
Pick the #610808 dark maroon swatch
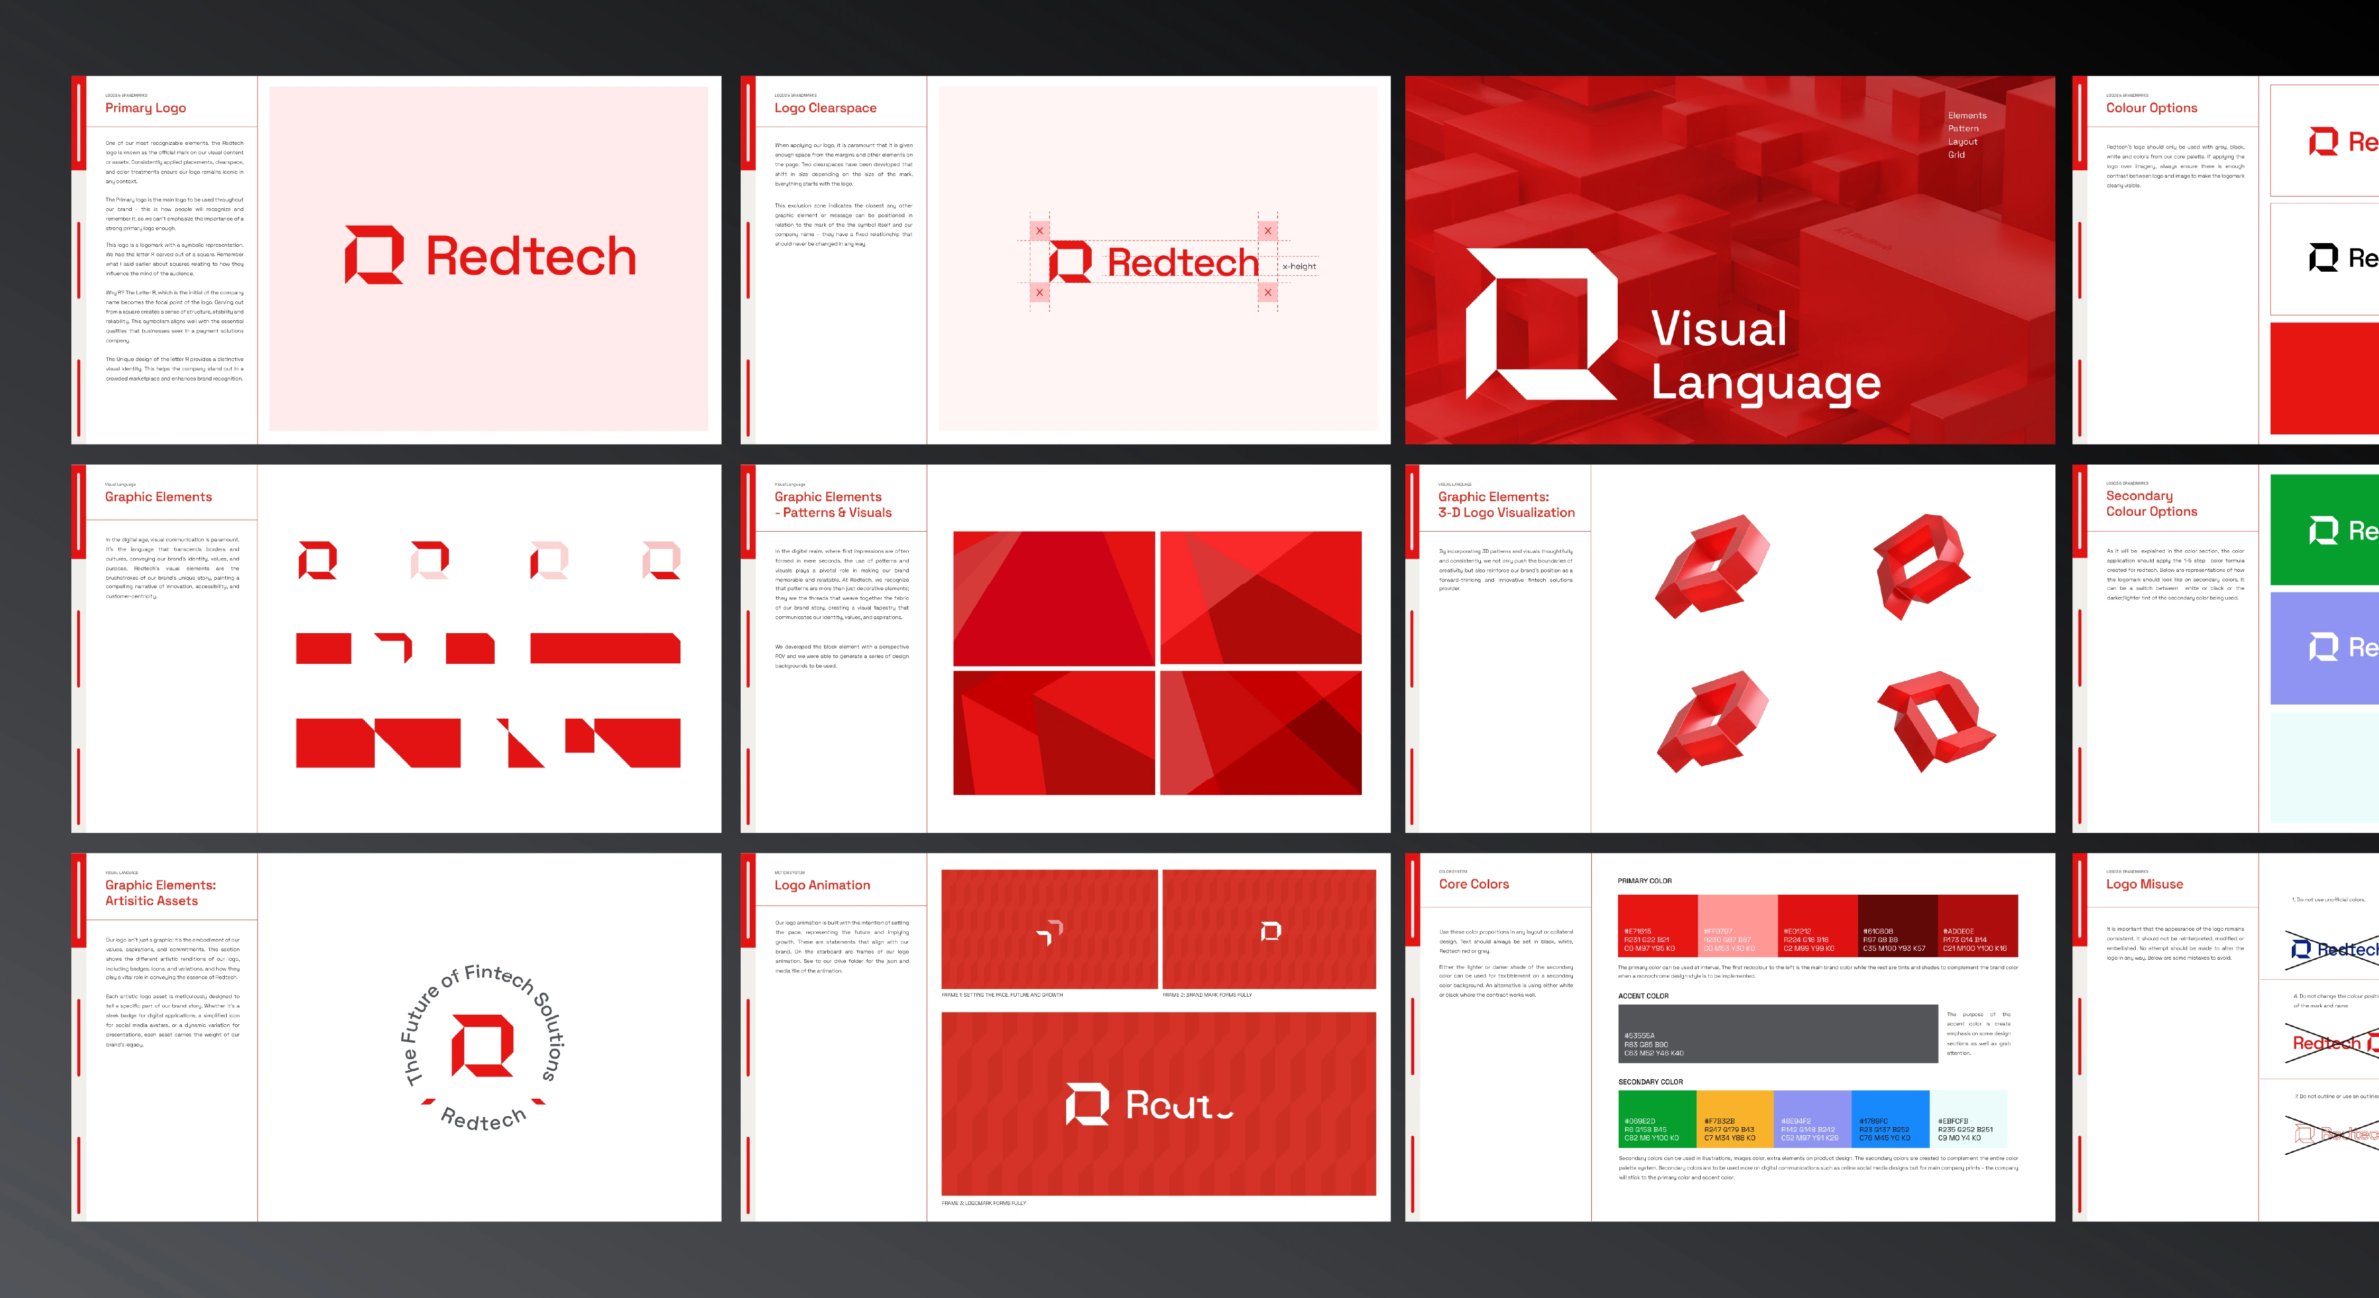tap(1898, 925)
